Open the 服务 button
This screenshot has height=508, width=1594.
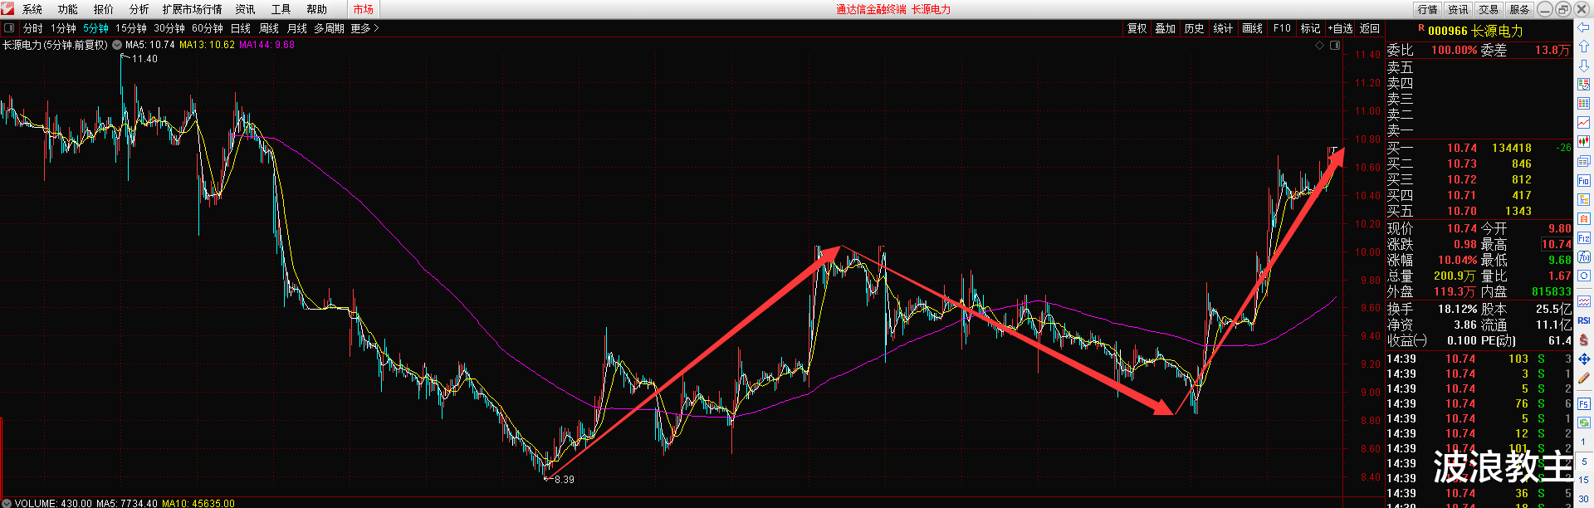click(1519, 9)
